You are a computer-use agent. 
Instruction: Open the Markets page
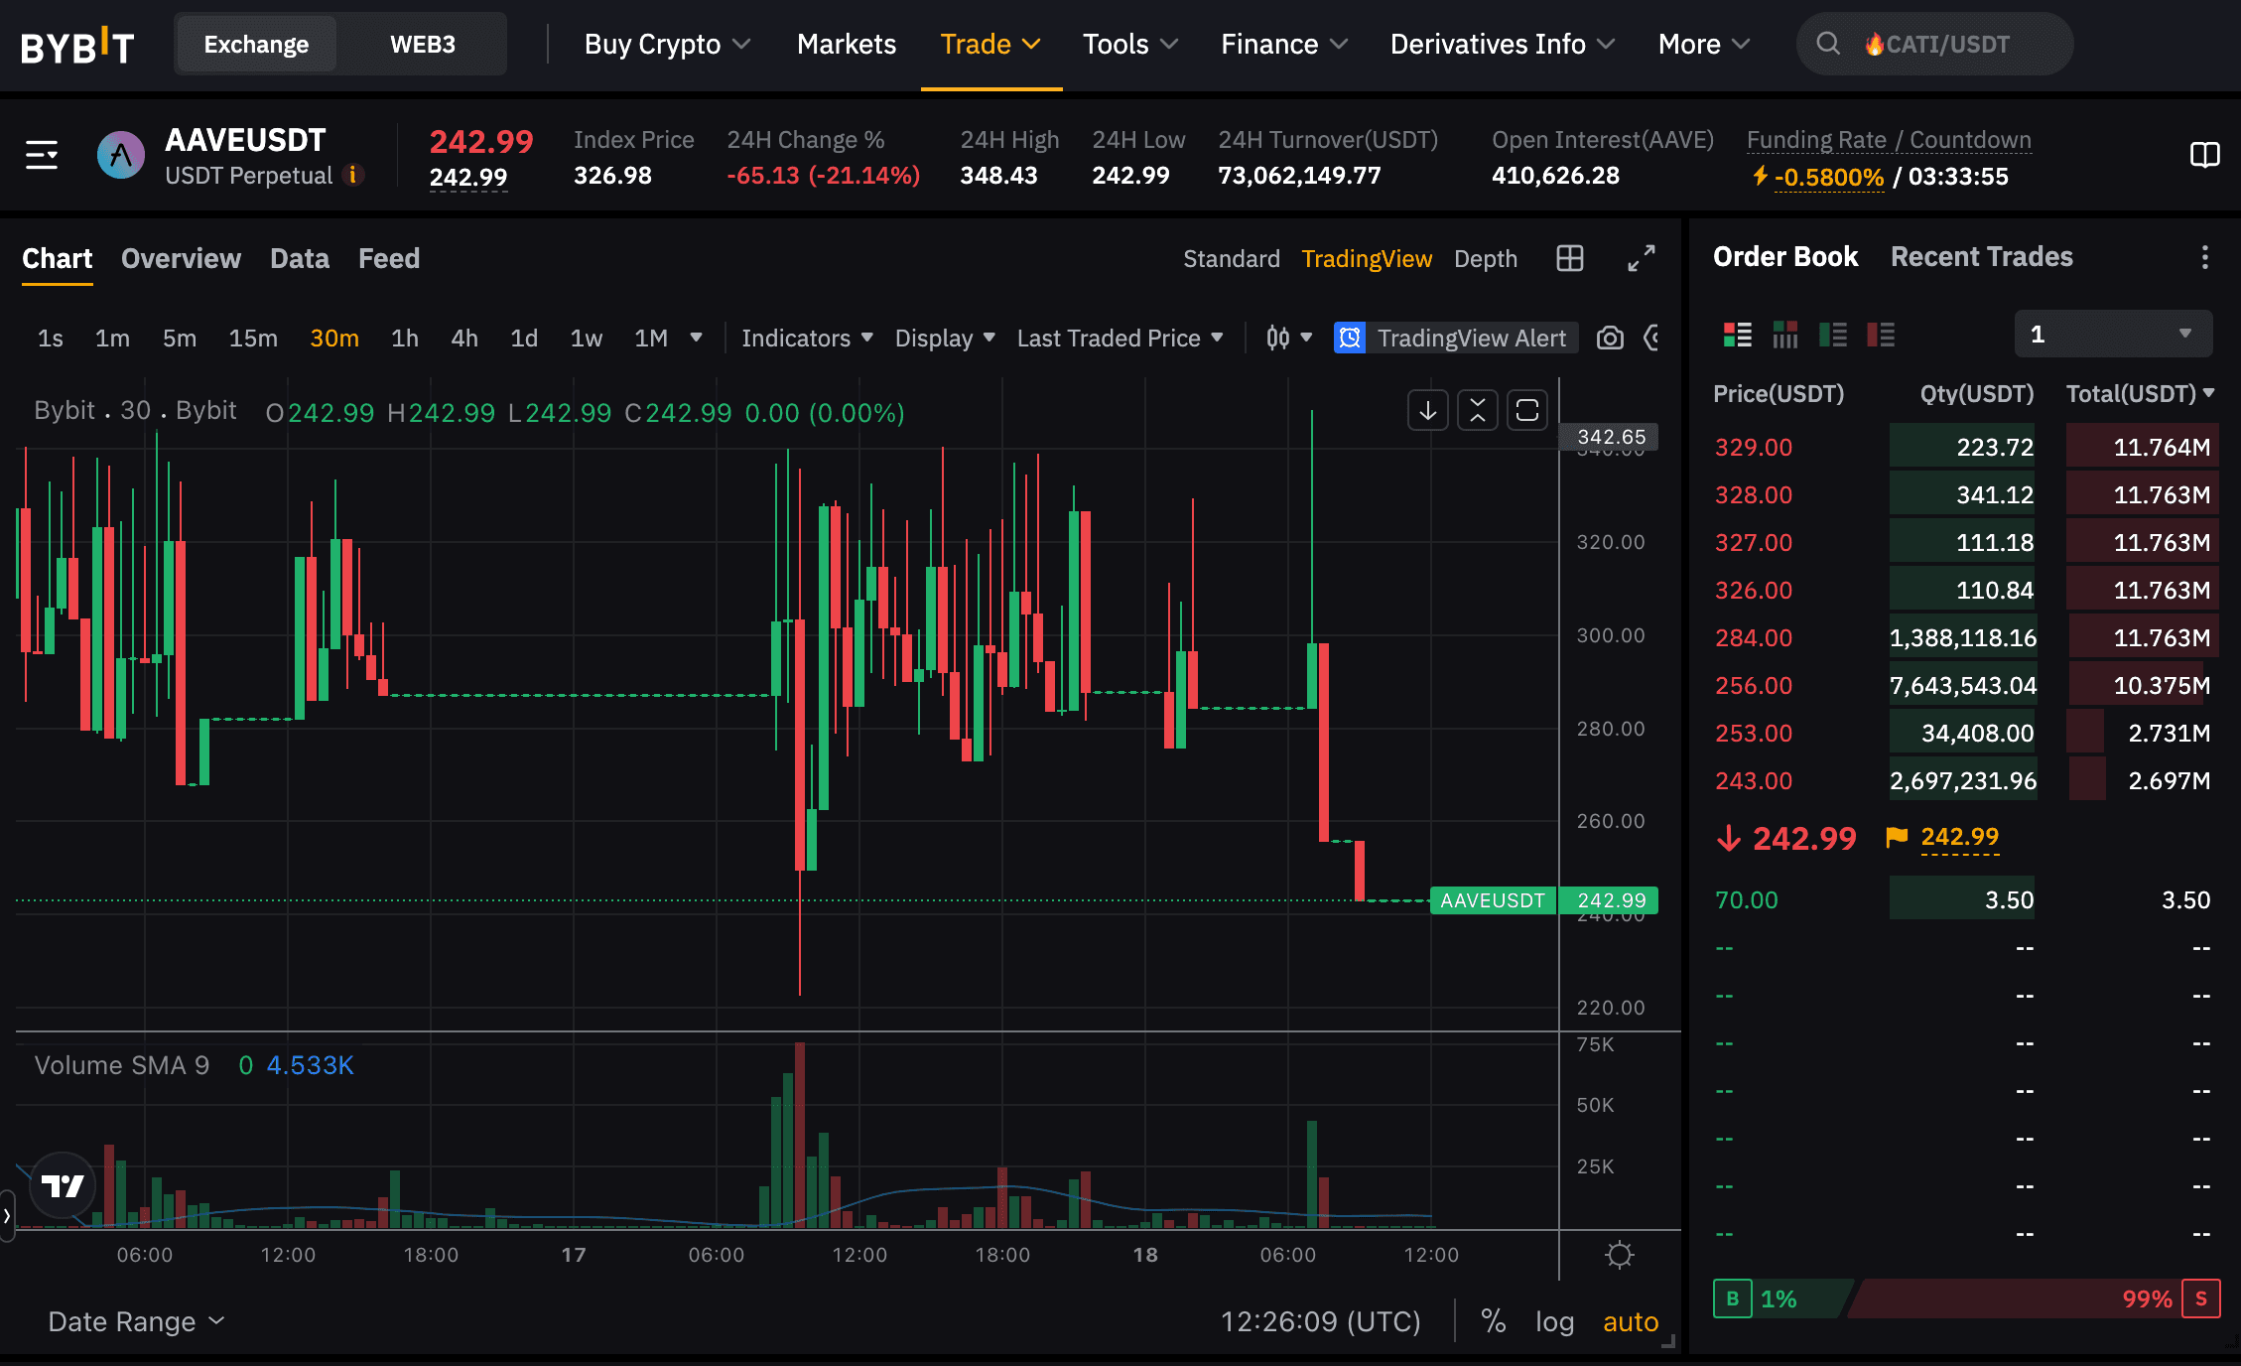(x=847, y=44)
